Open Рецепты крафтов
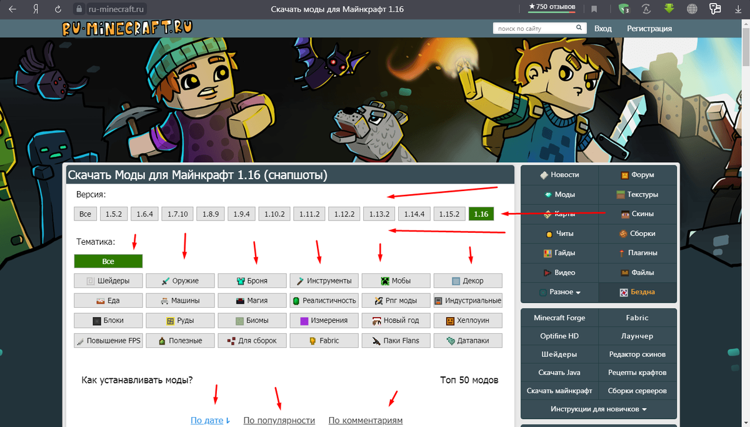The width and height of the screenshot is (750, 427). (637, 372)
